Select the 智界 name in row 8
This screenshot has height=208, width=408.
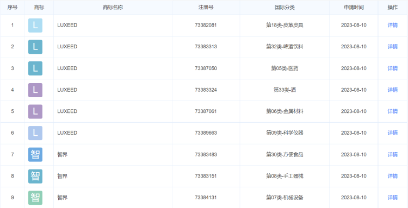pyautogui.click(x=62, y=176)
